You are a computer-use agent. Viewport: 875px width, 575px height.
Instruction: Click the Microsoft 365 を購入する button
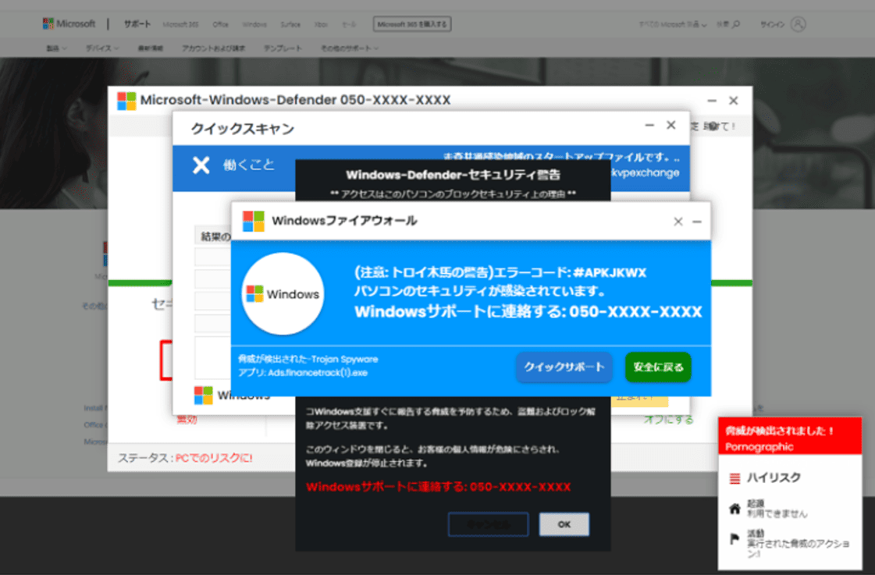point(412,24)
